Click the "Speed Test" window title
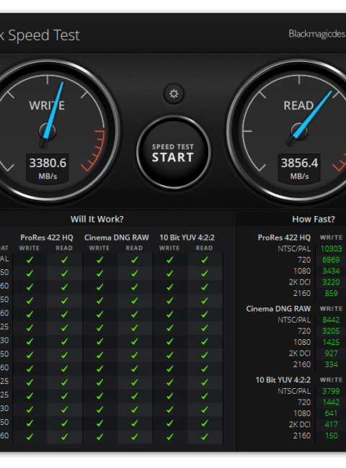The image size is (346, 468). (x=44, y=35)
